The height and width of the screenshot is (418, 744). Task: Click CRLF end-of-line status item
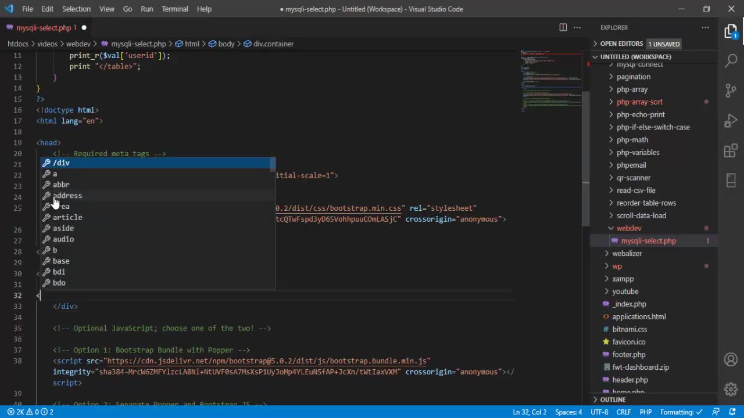624,412
